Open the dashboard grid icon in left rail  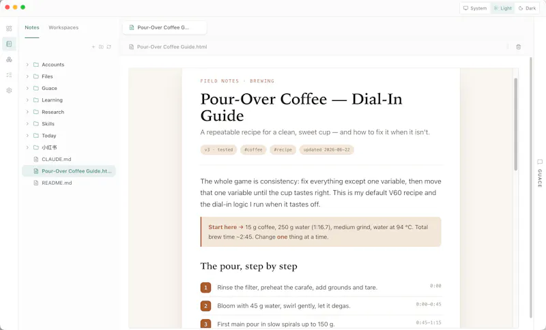(9, 29)
